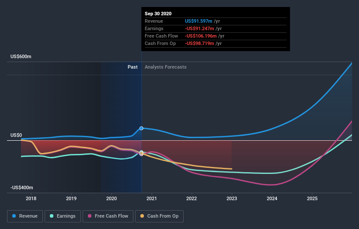Click the -US$106.196m free cash flow value
The width and height of the screenshot is (359, 229).
tap(201, 36)
